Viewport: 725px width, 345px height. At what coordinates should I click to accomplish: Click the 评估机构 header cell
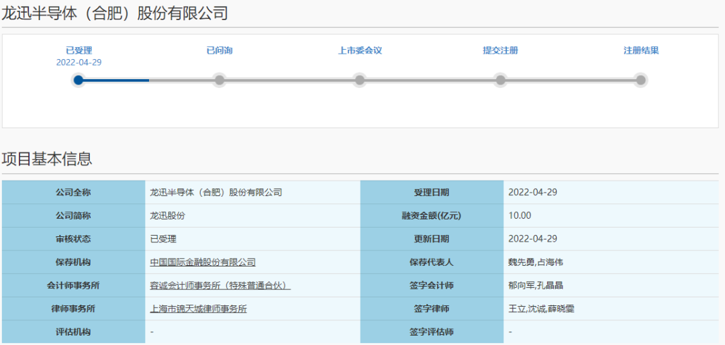point(74,332)
